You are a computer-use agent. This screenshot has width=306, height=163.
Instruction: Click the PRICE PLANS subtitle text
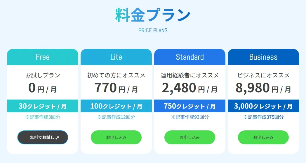pos(153,30)
